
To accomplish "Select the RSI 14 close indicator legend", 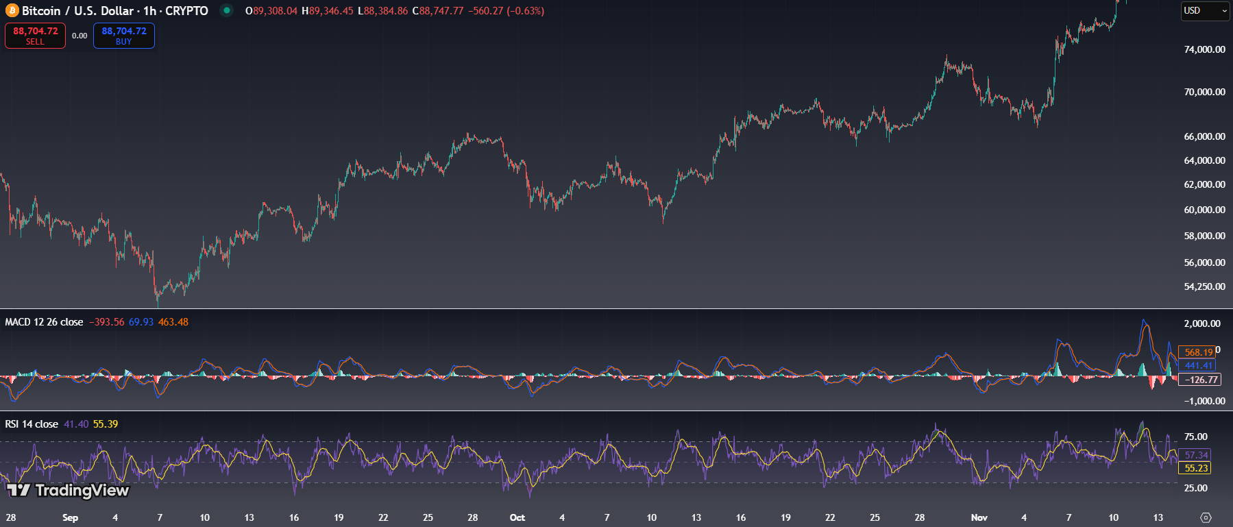I will (x=32, y=424).
